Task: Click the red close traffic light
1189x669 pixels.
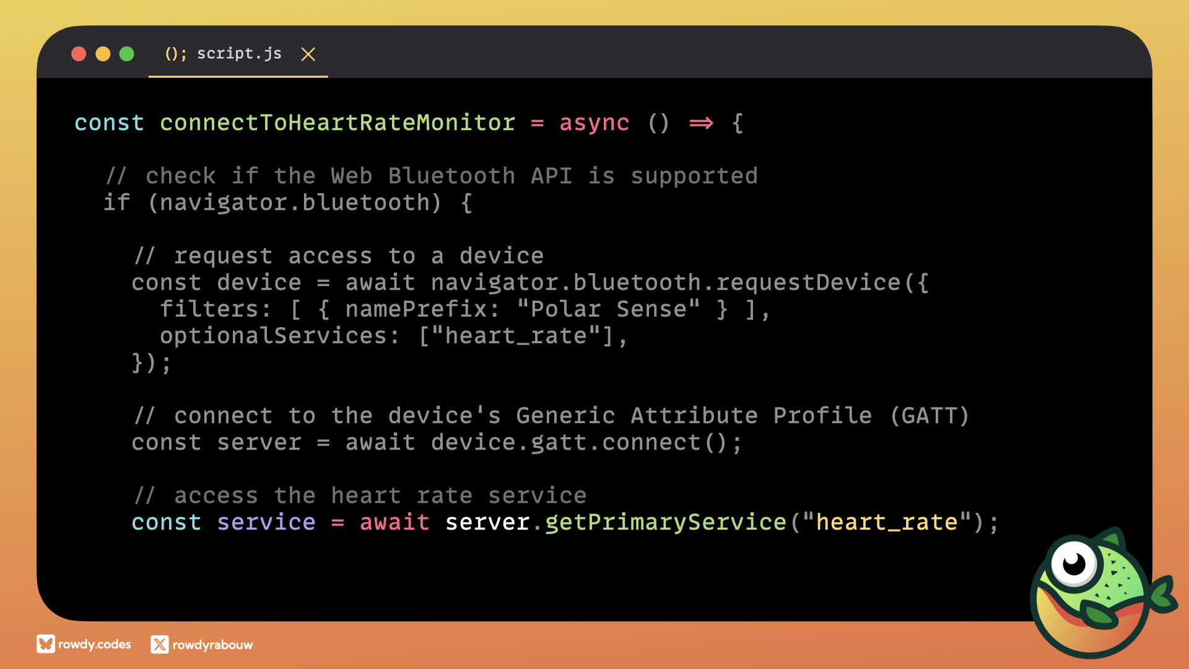Action: click(x=79, y=54)
